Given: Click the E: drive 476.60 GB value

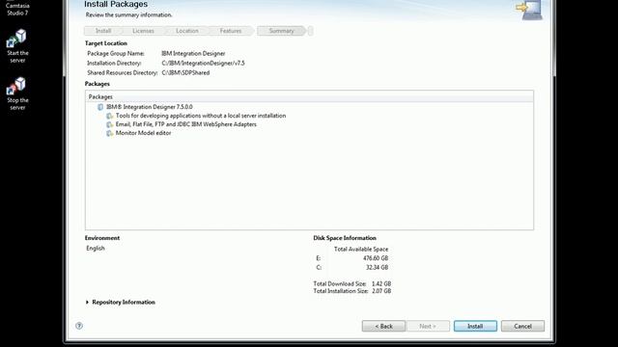Looking at the screenshot, I should tap(376, 258).
